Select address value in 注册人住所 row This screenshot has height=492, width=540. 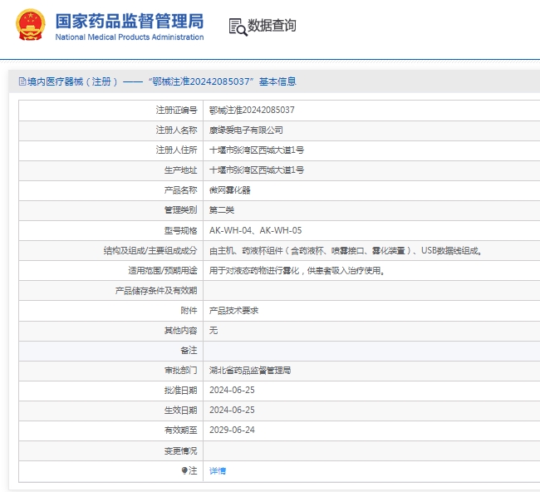[x=257, y=150]
